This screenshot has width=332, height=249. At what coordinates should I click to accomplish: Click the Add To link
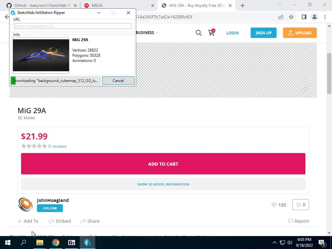28,221
